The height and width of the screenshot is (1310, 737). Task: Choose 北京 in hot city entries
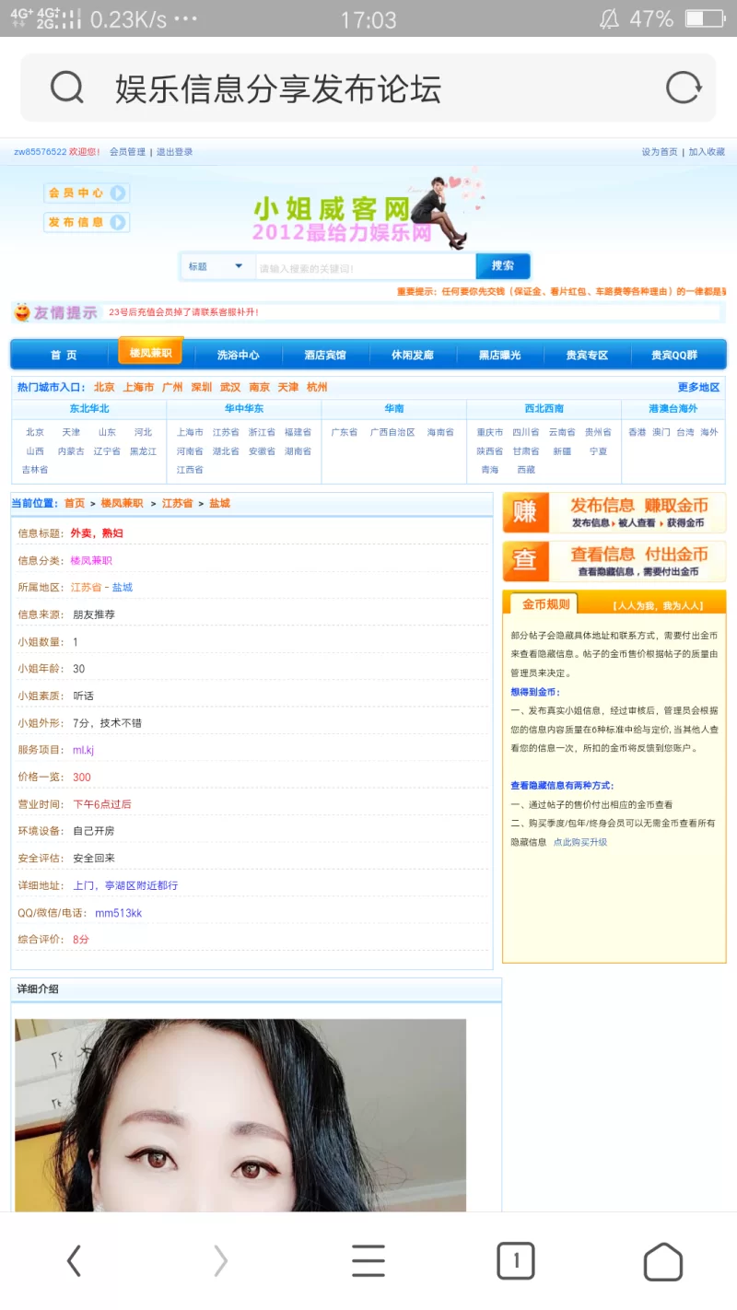104,387
